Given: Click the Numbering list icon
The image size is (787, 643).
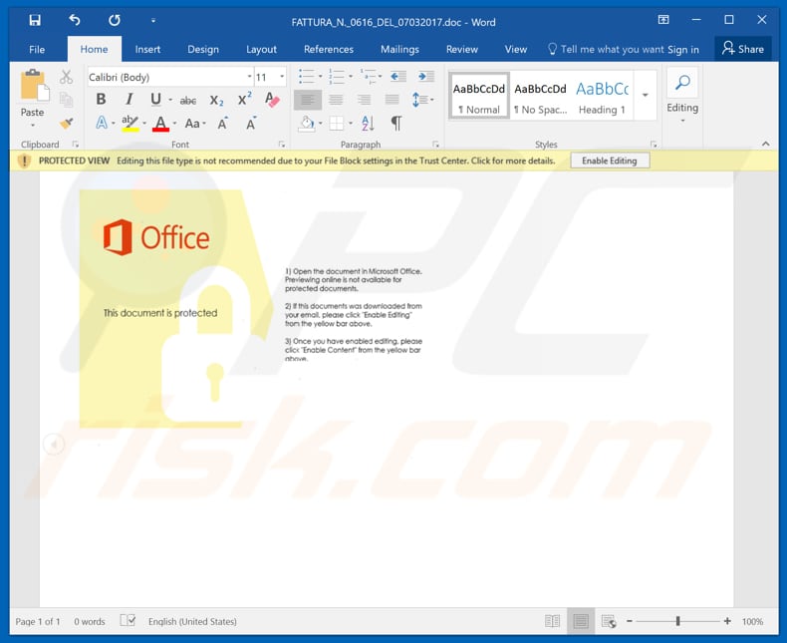Looking at the screenshot, I should coord(337,77).
